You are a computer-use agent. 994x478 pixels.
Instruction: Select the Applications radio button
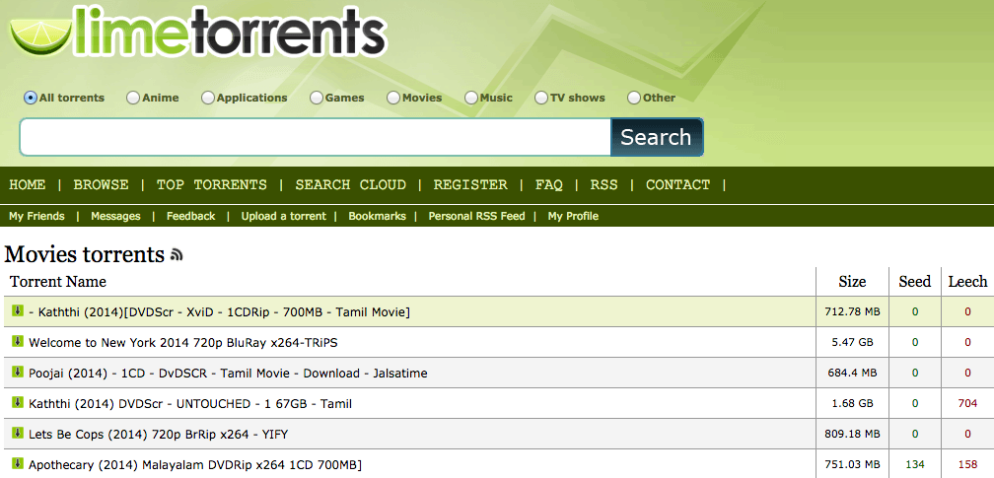208,98
